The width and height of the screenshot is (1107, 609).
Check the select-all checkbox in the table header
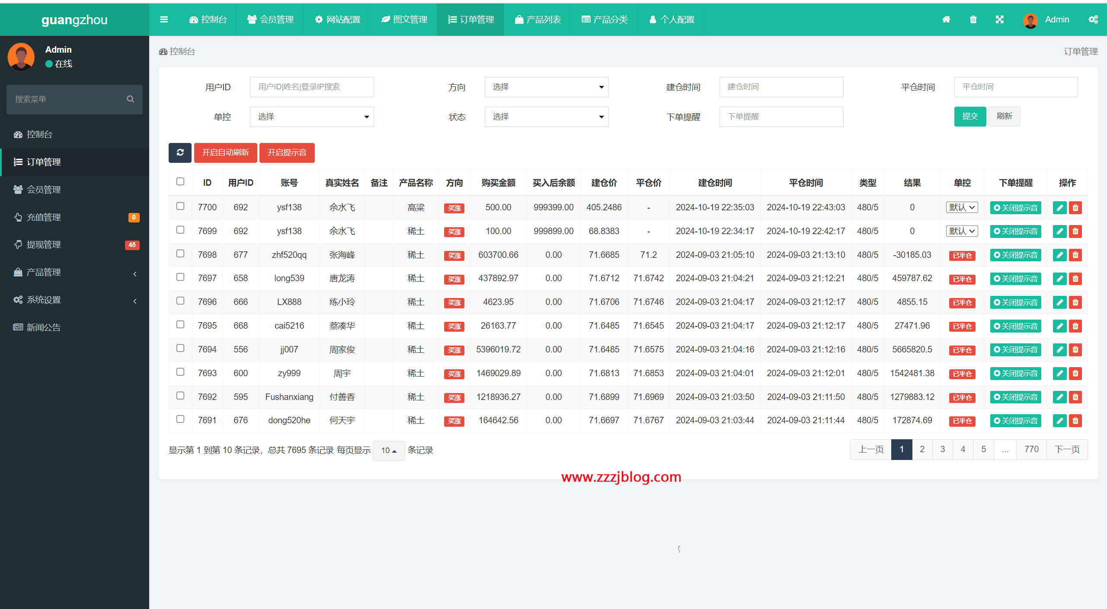pyautogui.click(x=180, y=181)
